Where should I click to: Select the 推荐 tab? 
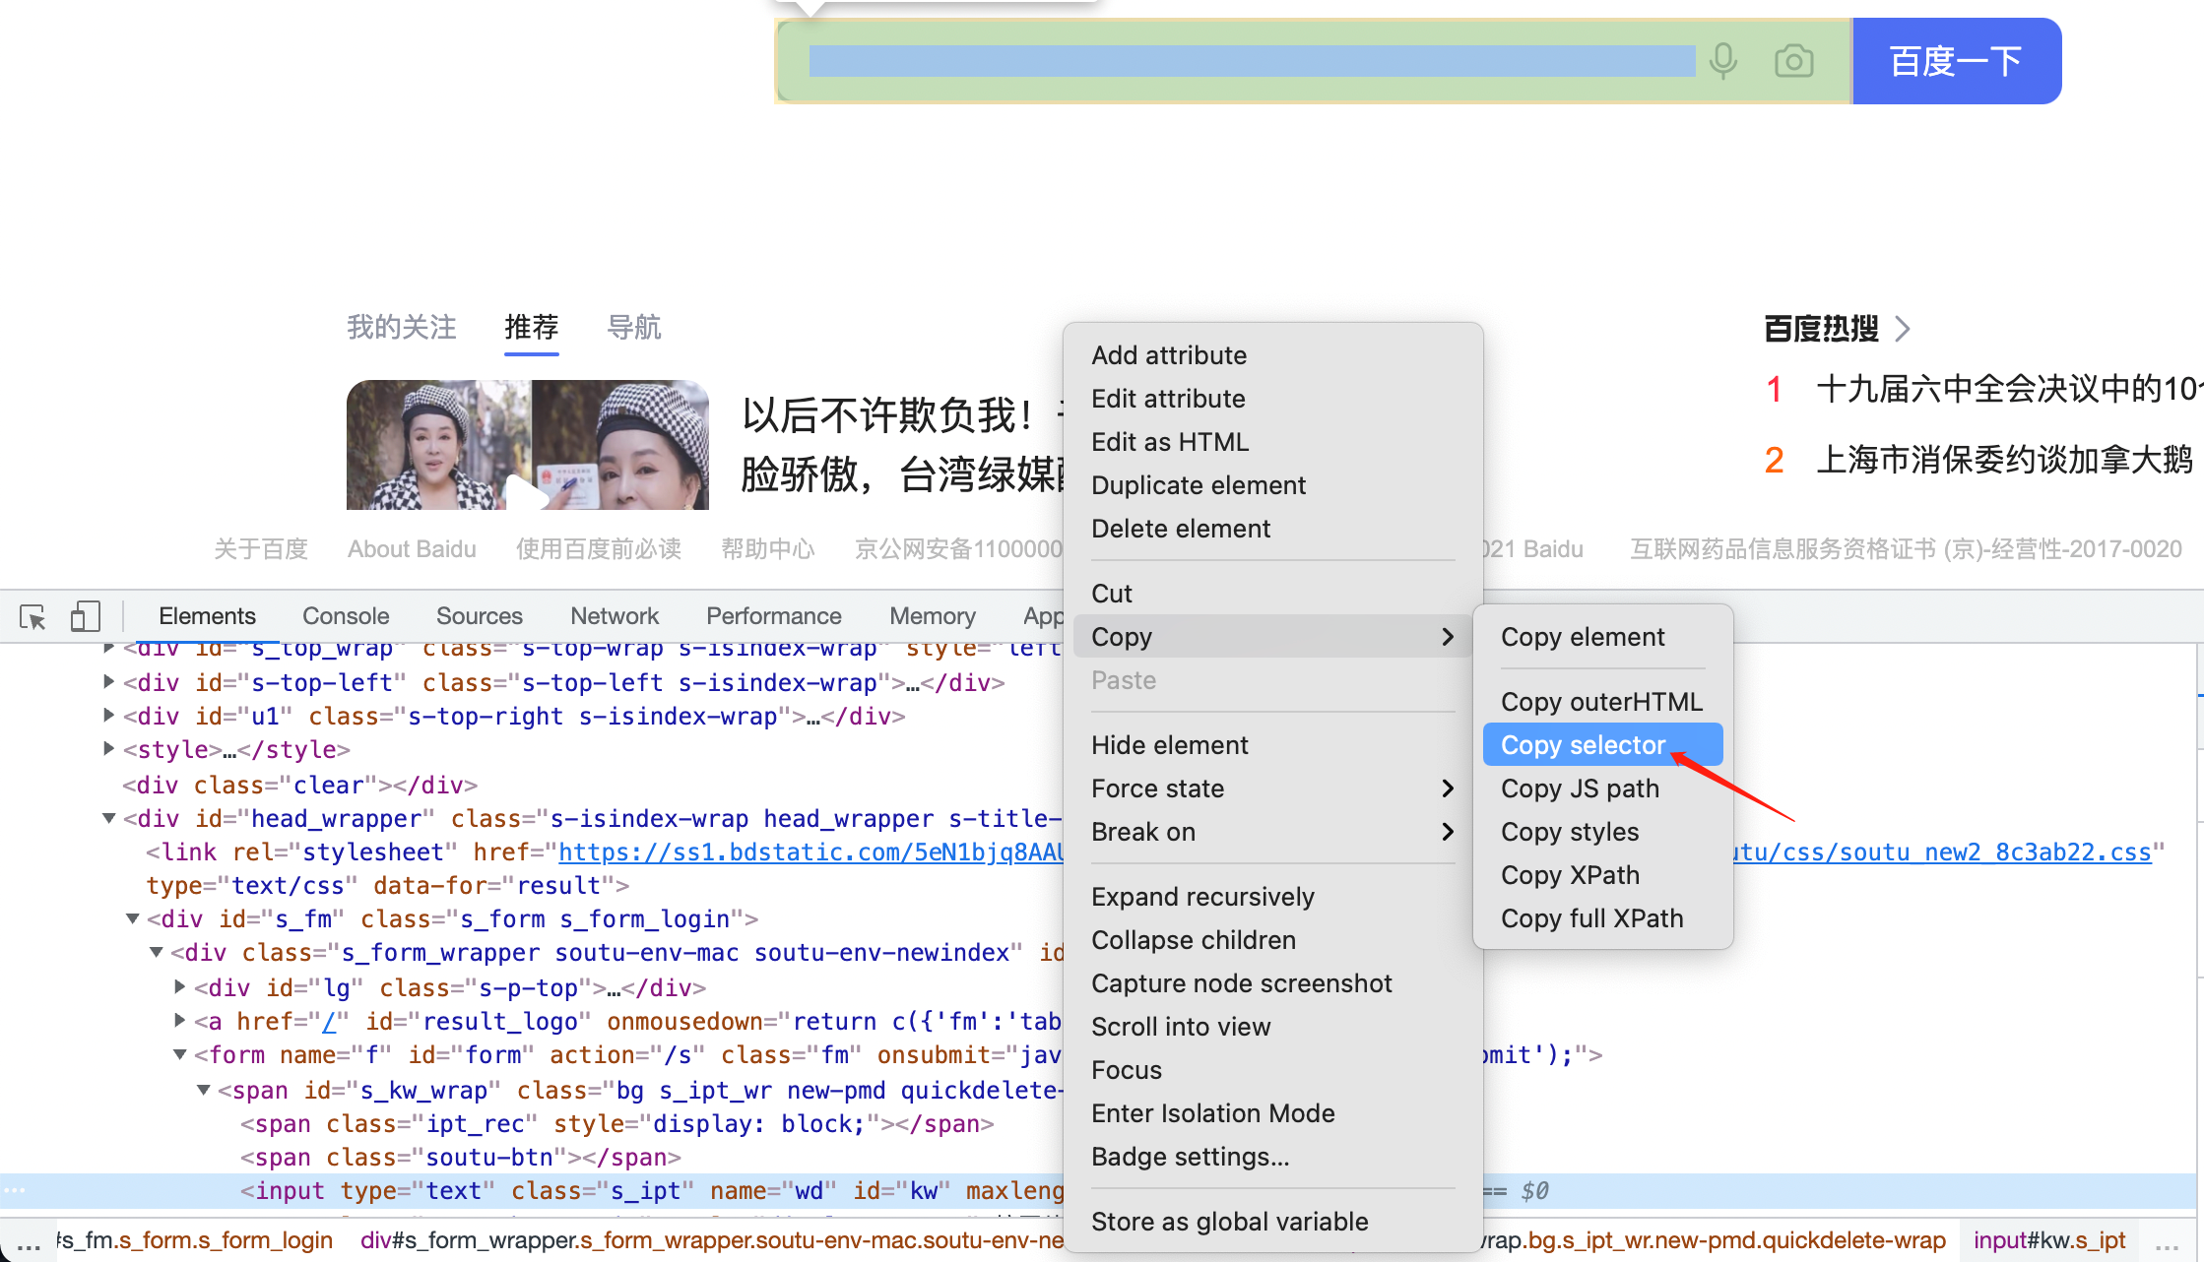532,327
